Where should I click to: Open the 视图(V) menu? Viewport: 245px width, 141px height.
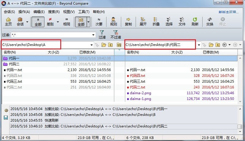click(x=69, y=12)
